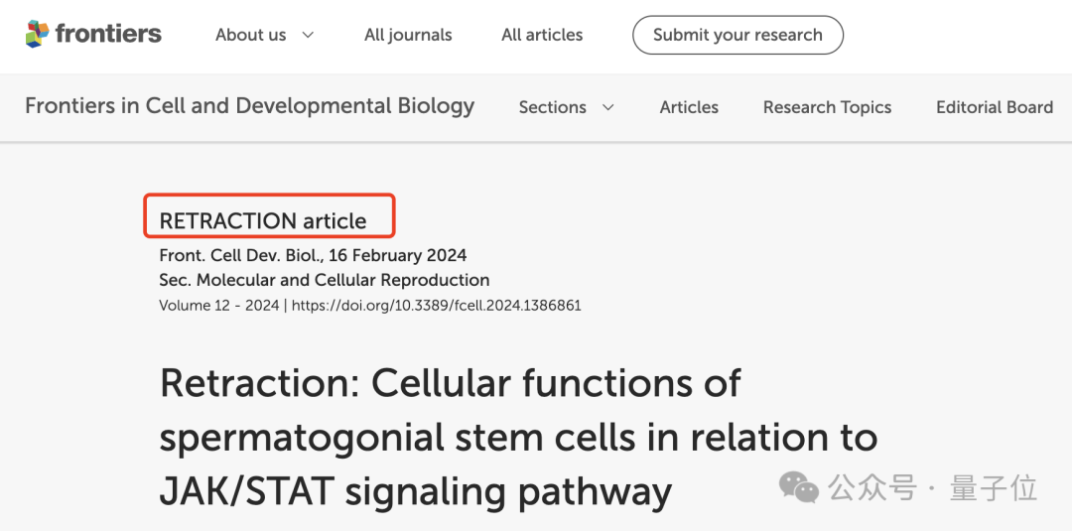Screen dimensions: 1072x531
Task: Click the Frontiers colorful cube logo
Action: (37, 35)
